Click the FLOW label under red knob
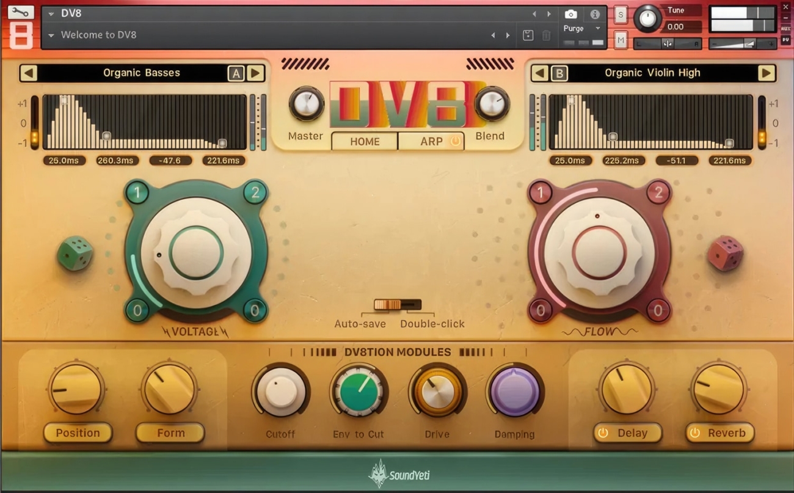This screenshot has height=493, width=794. pyautogui.click(x=600, y=332)
